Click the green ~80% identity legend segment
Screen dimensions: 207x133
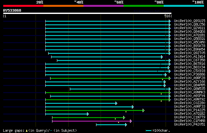(x=144, y=6)
